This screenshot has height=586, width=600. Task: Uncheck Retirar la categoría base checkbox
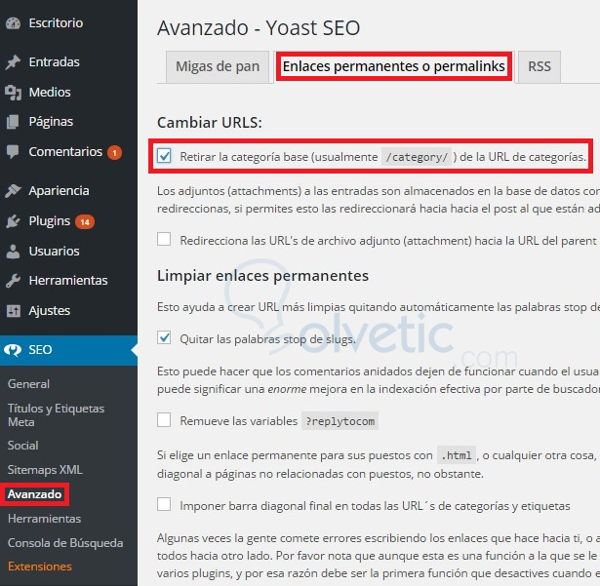click(x=164, y=156)
